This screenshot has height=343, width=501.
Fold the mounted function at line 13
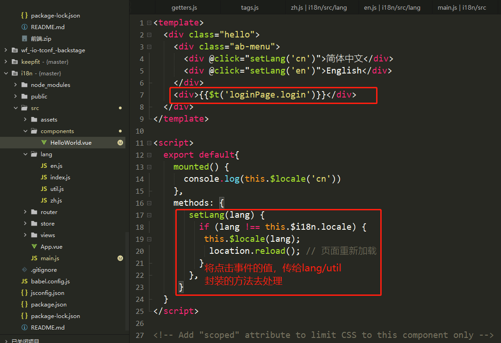(149, 167)
